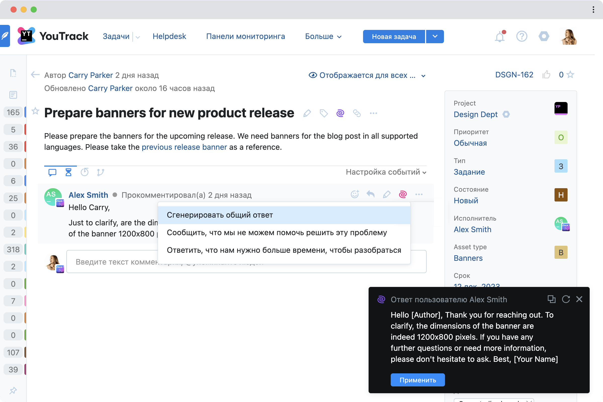Click the green 'O' priority color badge
603x402 pixels.
coord(561,137)
